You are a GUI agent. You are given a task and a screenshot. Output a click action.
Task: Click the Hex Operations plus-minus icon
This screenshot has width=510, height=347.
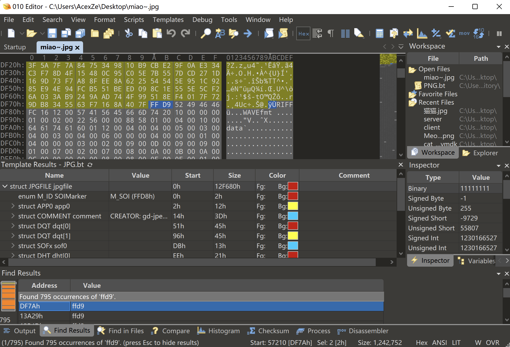[x=436, y=33]
